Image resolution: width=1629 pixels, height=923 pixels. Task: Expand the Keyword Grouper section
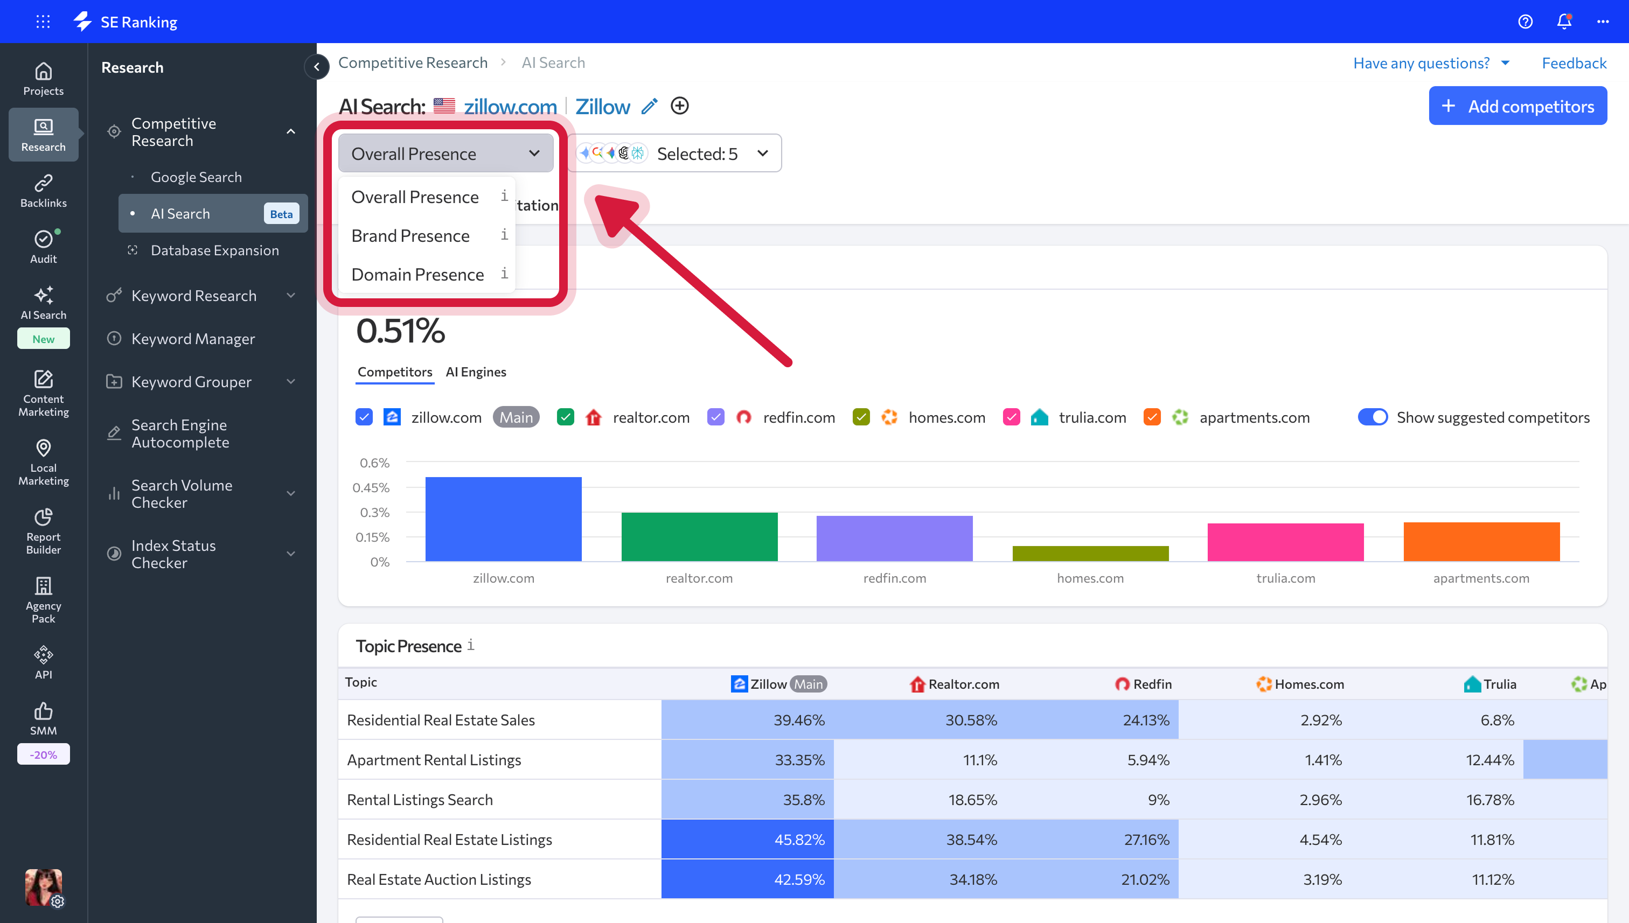click(x=290, y=382)
